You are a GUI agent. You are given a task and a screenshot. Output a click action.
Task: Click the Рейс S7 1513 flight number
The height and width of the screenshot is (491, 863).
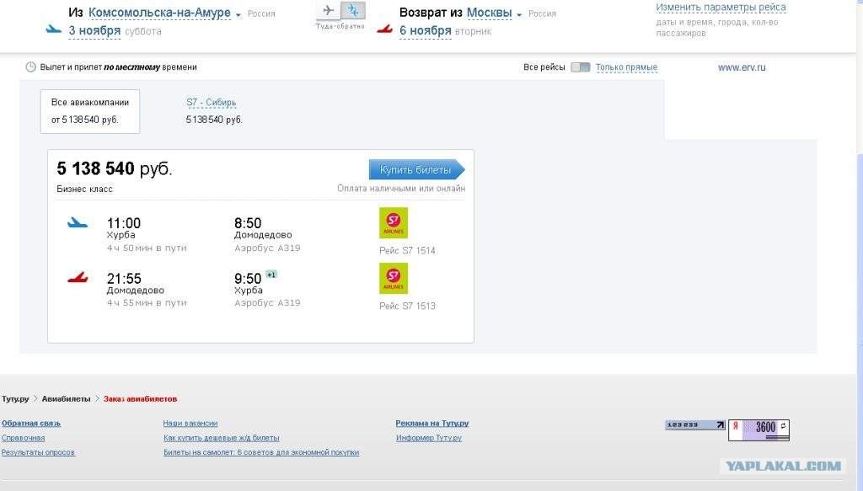pyautogui.click(x=407, y=306)
